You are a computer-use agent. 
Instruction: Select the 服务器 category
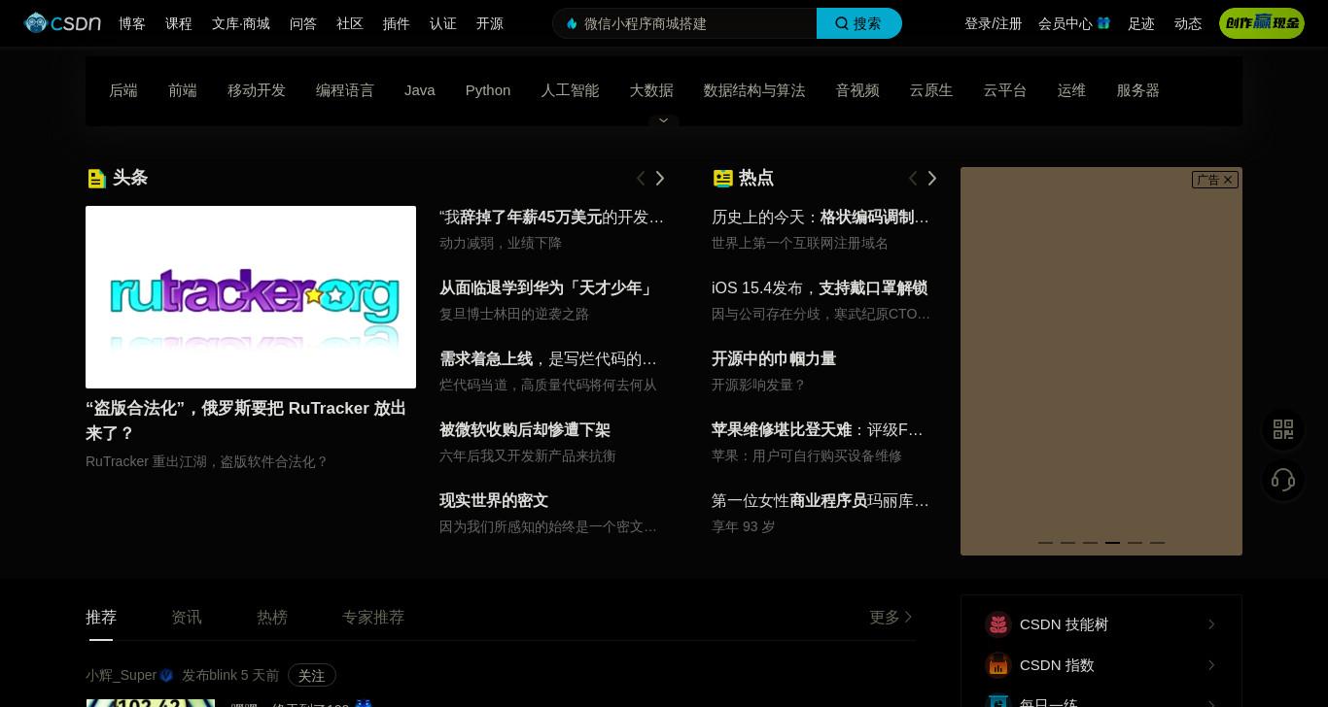click(1137, 90)
